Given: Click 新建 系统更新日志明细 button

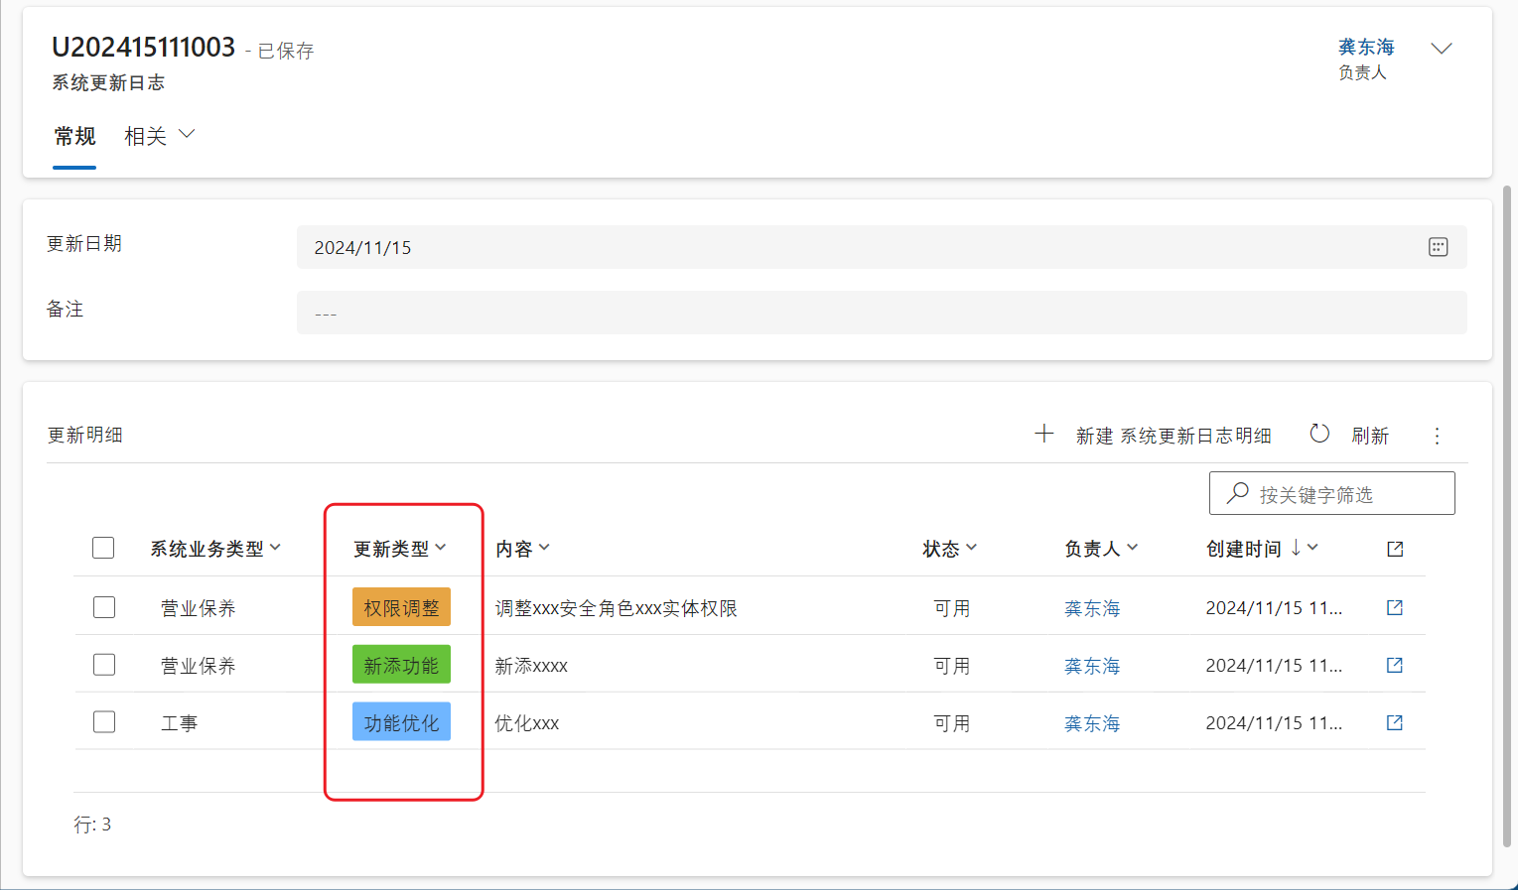Looking at the screenshot, I should tap(1153, 436).
